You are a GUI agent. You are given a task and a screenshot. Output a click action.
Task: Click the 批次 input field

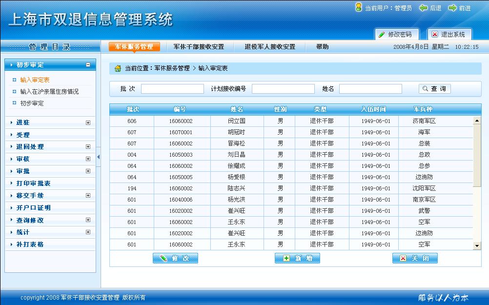coord(172,89)
